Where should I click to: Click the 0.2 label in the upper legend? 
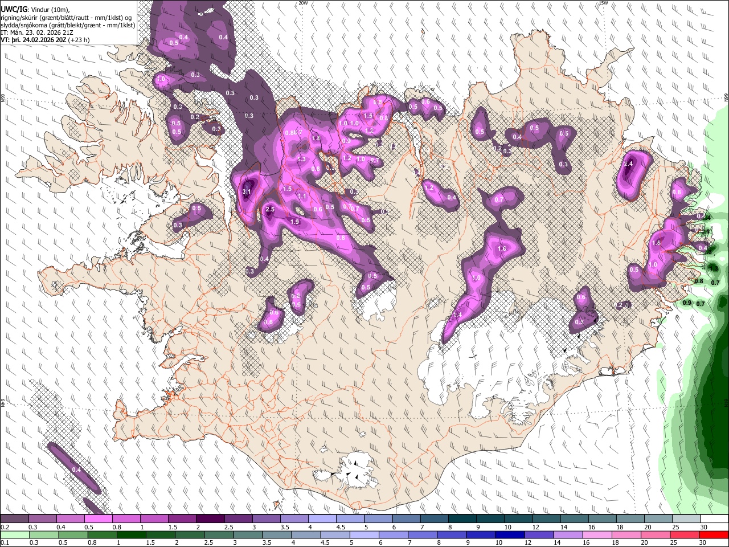[5, 527]
